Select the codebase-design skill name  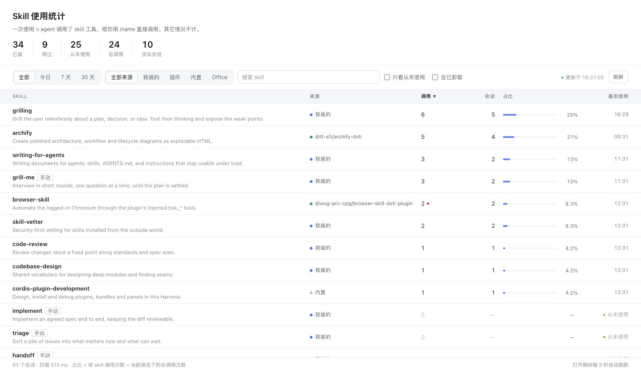[37, 266]
